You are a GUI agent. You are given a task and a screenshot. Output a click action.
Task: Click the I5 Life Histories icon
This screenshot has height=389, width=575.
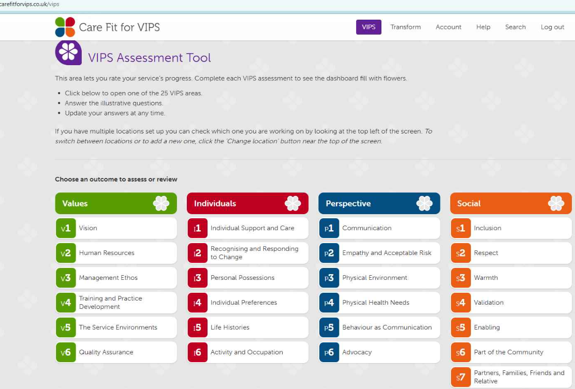198,327
